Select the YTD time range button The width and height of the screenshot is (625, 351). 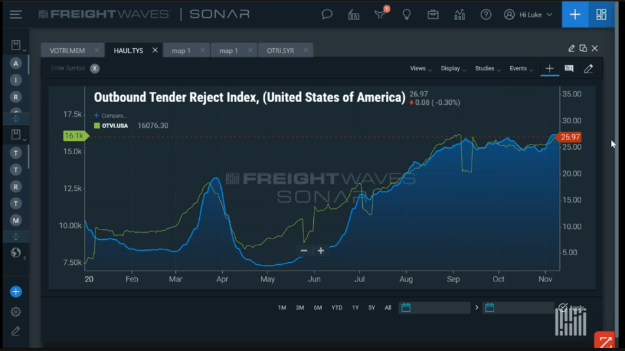click(x=337, y=308)
